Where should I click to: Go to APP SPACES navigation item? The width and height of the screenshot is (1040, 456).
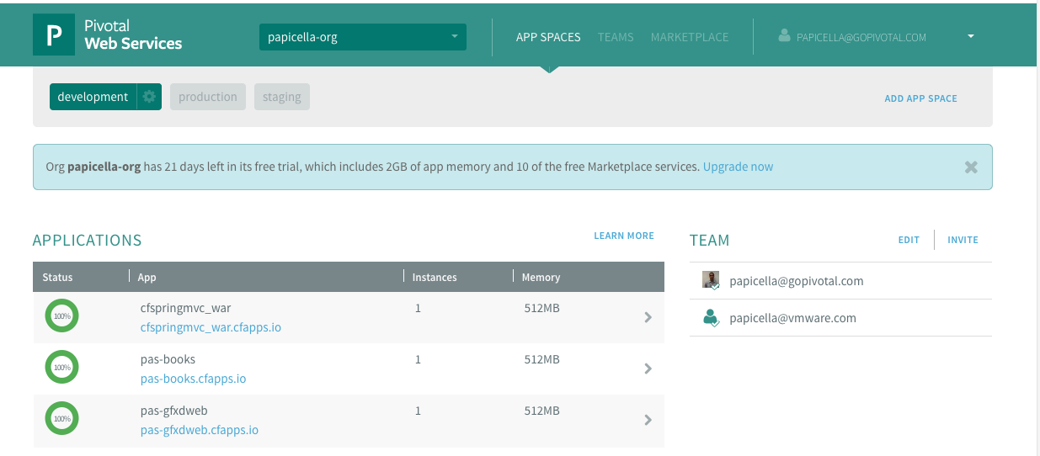(548, 37)
